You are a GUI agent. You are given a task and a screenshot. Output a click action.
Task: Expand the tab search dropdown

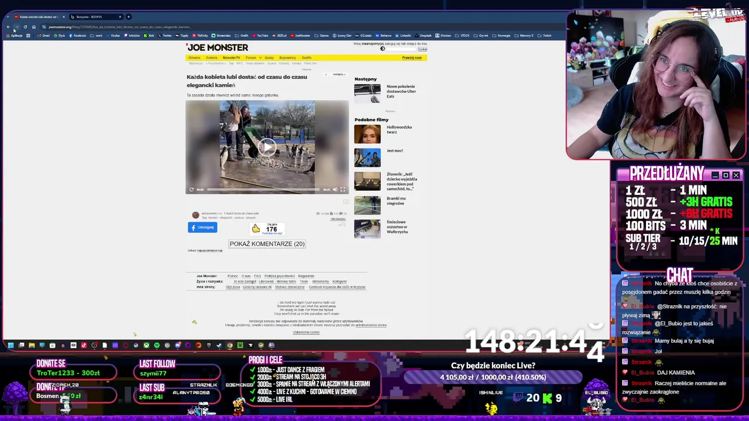(x=8, y=16)
